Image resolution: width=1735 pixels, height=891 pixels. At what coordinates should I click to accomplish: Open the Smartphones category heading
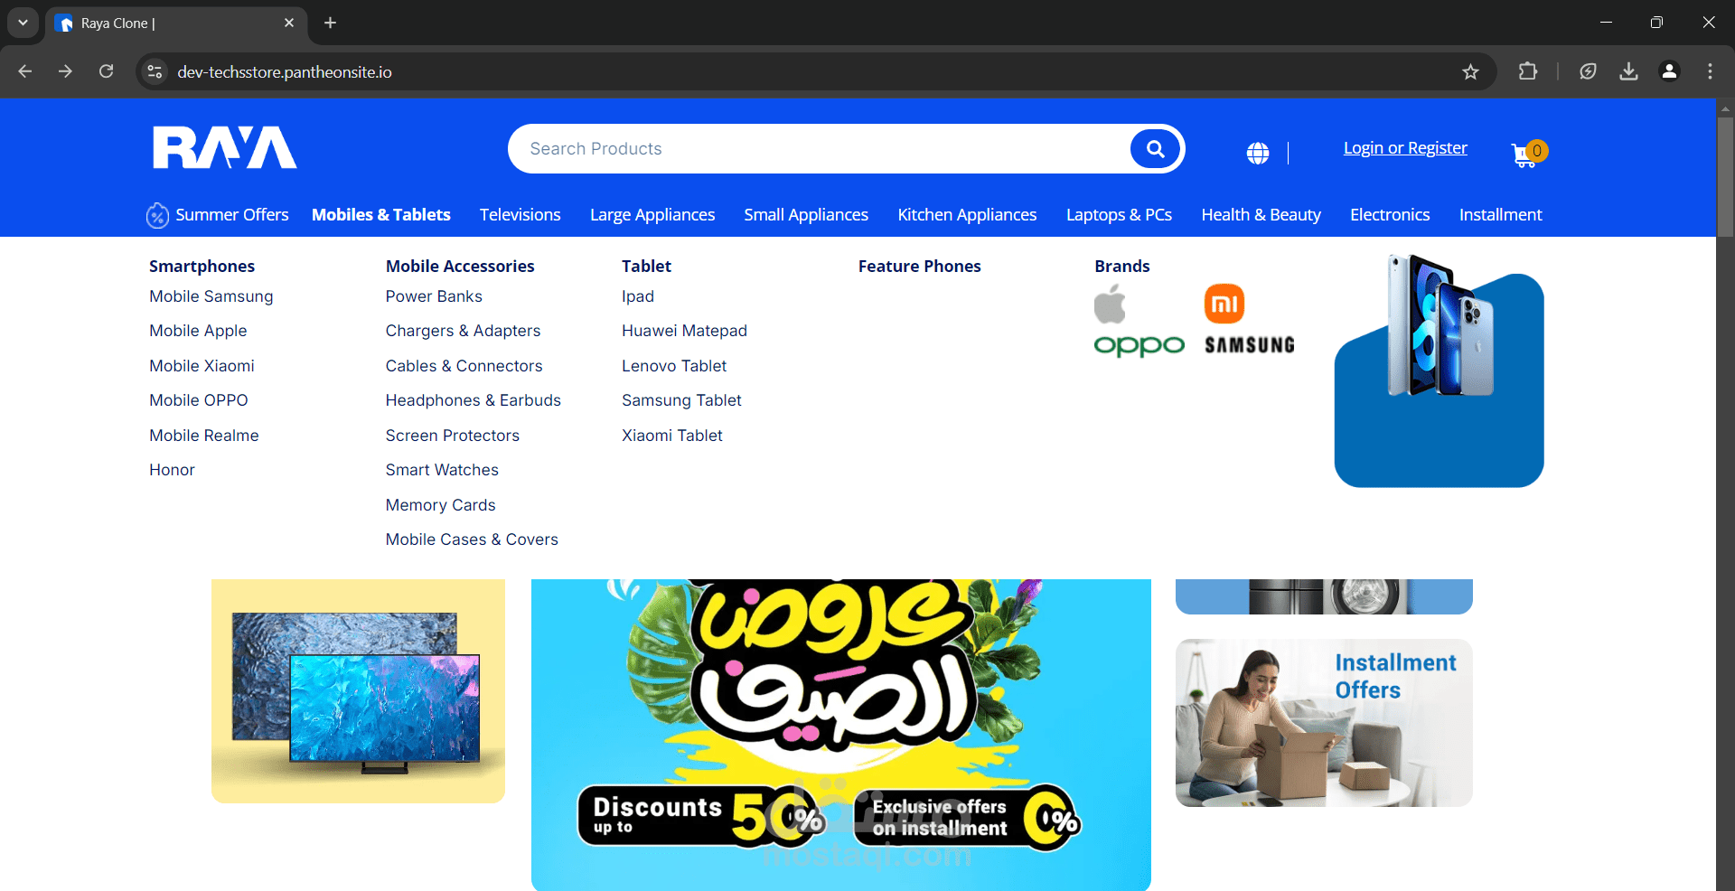[202, 267]
